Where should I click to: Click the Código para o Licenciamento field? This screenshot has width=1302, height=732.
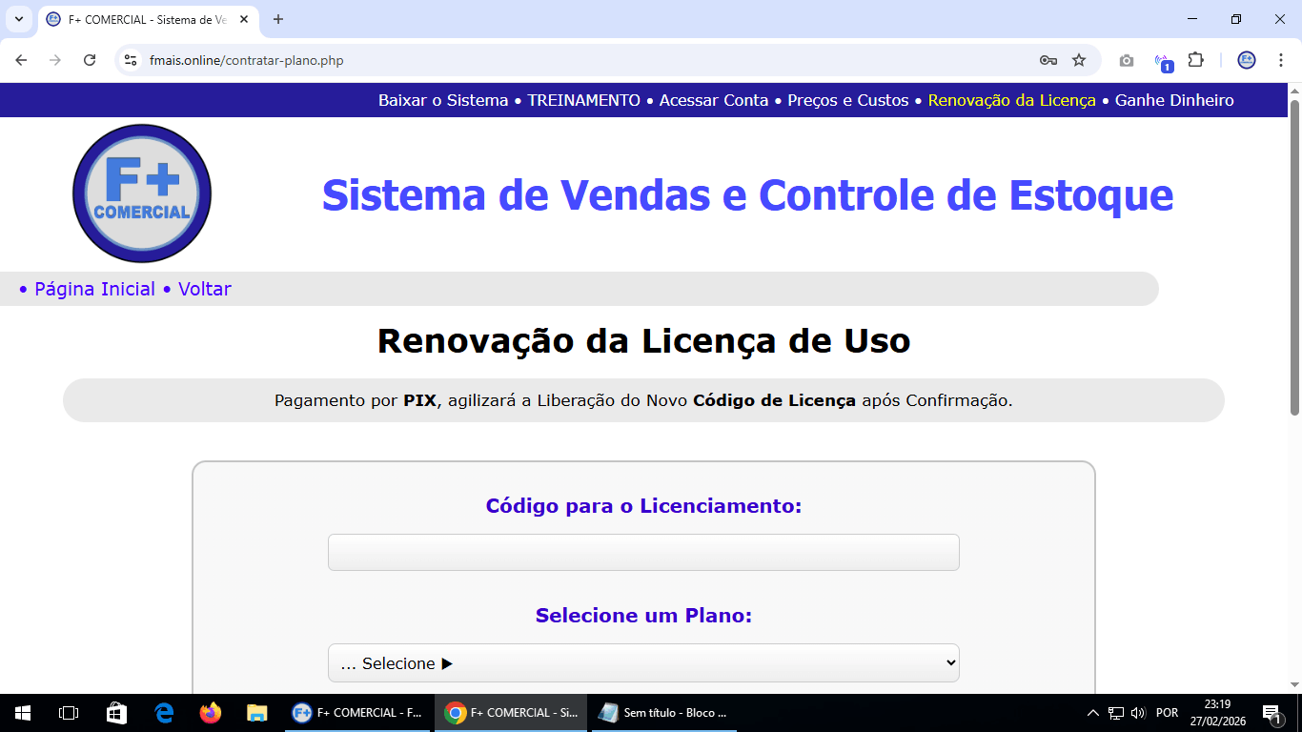coord(643,552)
